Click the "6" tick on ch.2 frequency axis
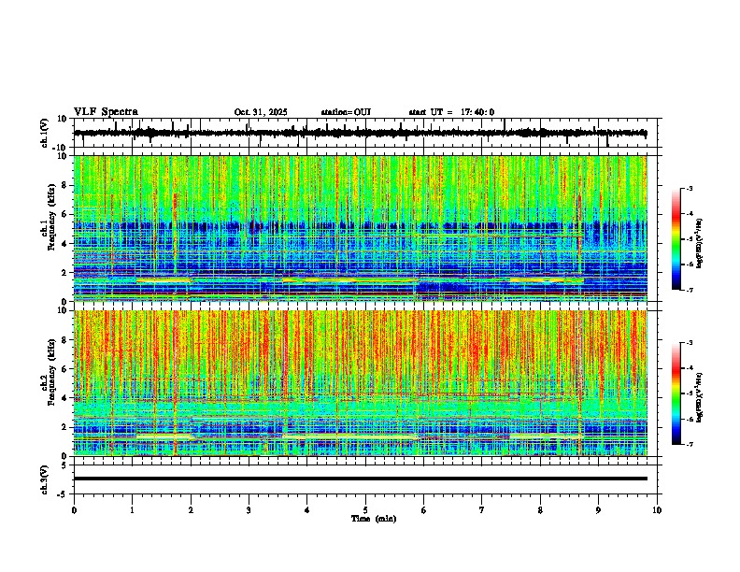 point(64,369)
